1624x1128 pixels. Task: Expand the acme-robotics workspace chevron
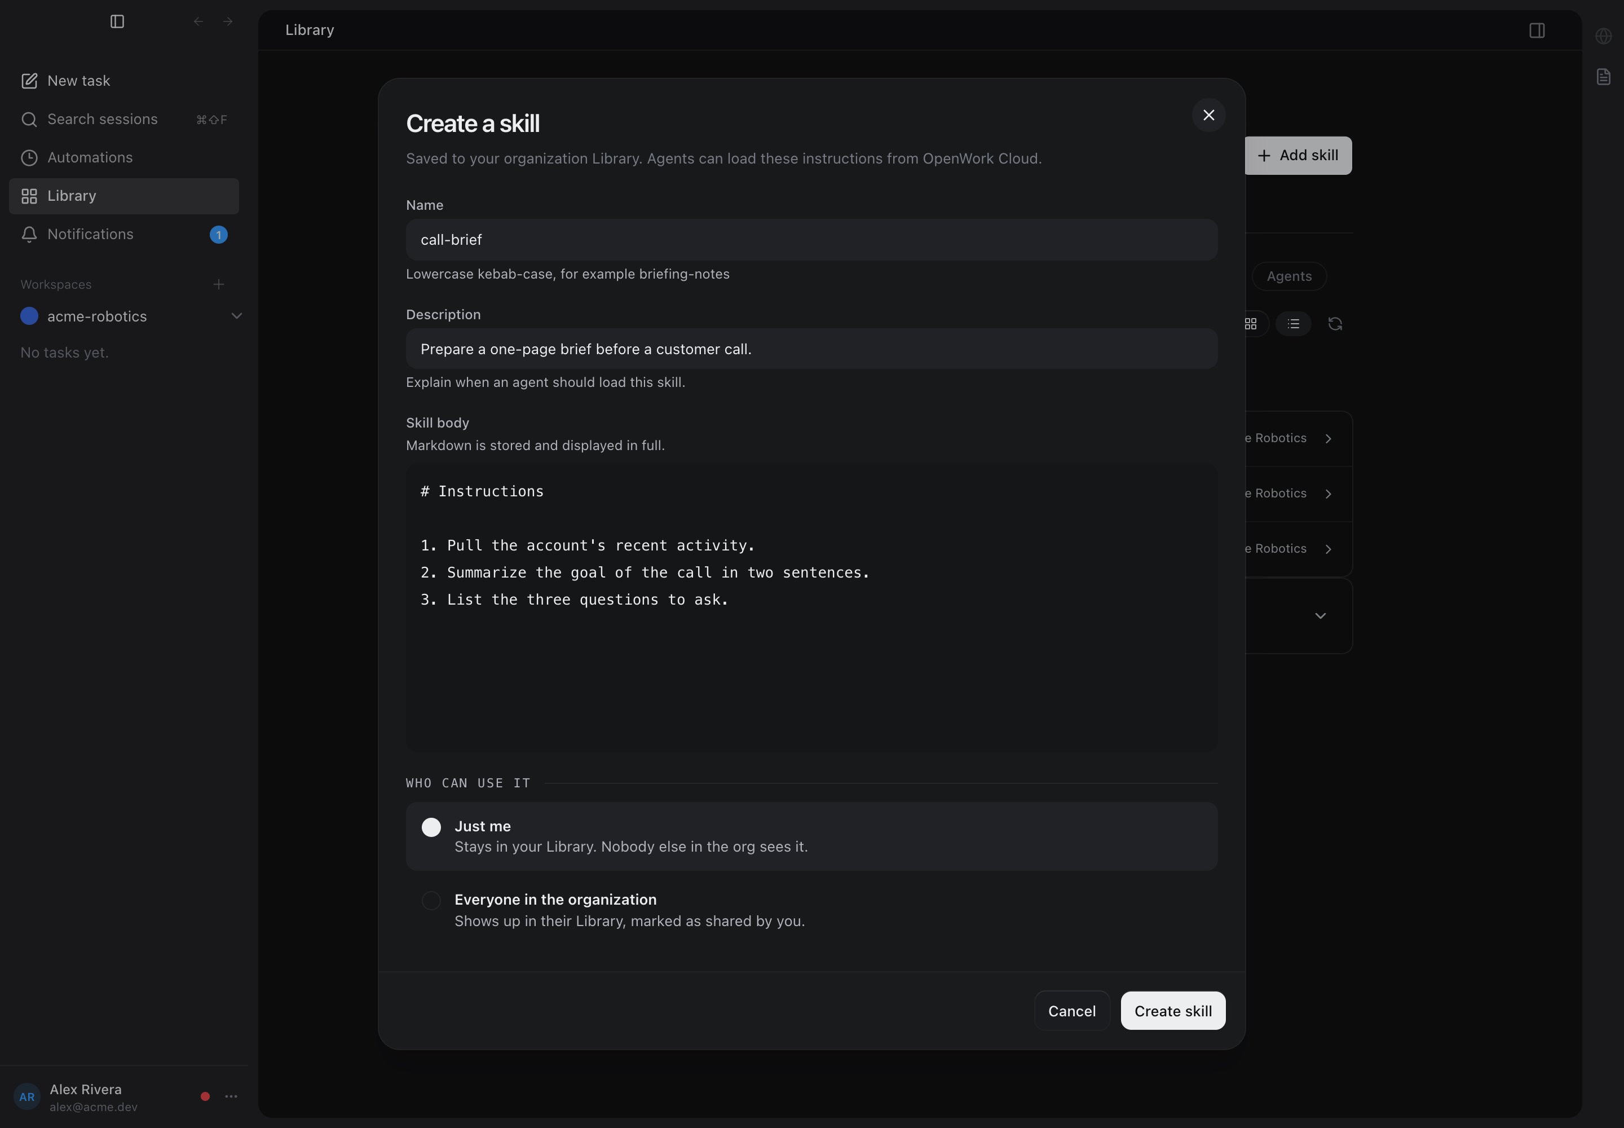click(237, 316)
